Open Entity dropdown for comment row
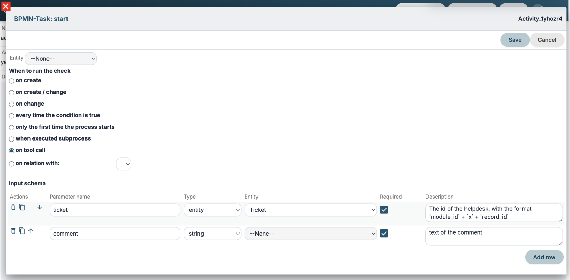The height and width of the screenshot is (280, 570). pos(311,234)
